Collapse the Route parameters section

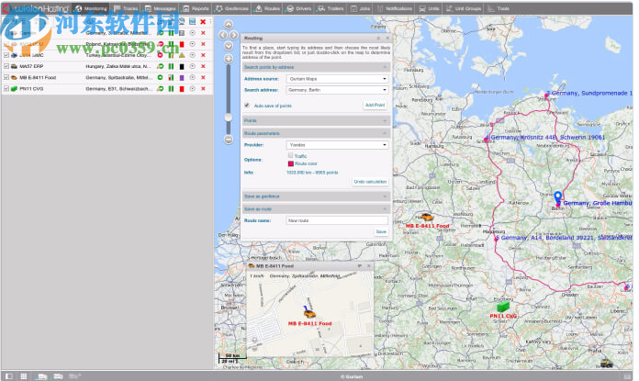pyautogui.click(x=316, y=133)
